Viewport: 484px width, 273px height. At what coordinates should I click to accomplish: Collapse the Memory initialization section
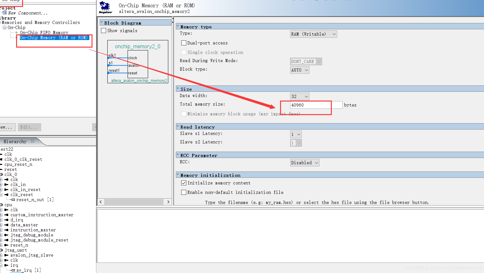click(x=178, y=175)
